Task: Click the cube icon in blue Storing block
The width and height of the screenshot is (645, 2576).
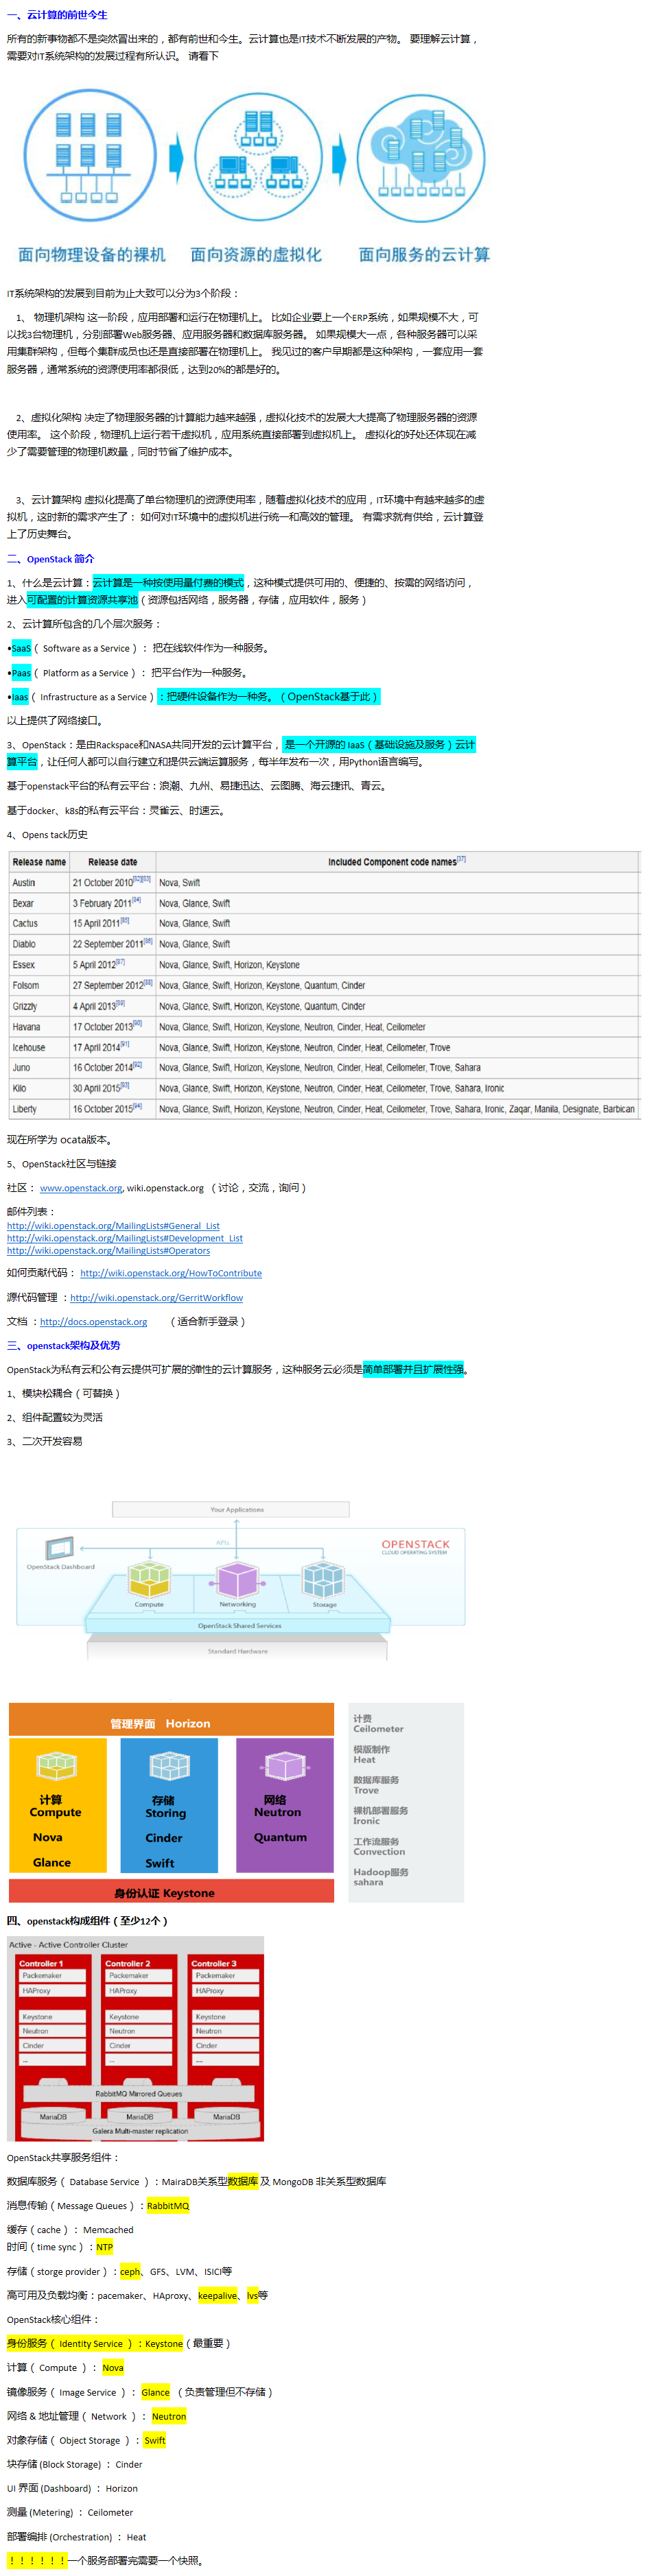Action: pyautogui.click(x=169, y=1766)
